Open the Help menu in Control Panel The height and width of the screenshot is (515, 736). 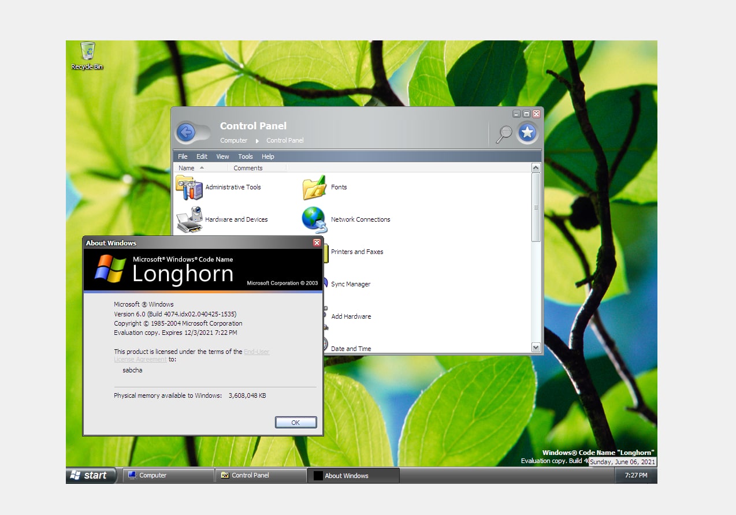click(x=267, y=156)
